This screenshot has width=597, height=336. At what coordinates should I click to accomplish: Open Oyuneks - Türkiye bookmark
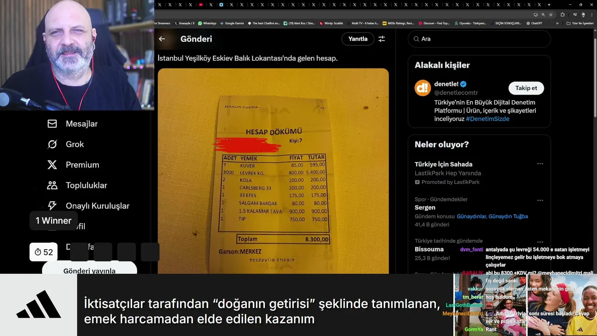[x=470, y=23]
